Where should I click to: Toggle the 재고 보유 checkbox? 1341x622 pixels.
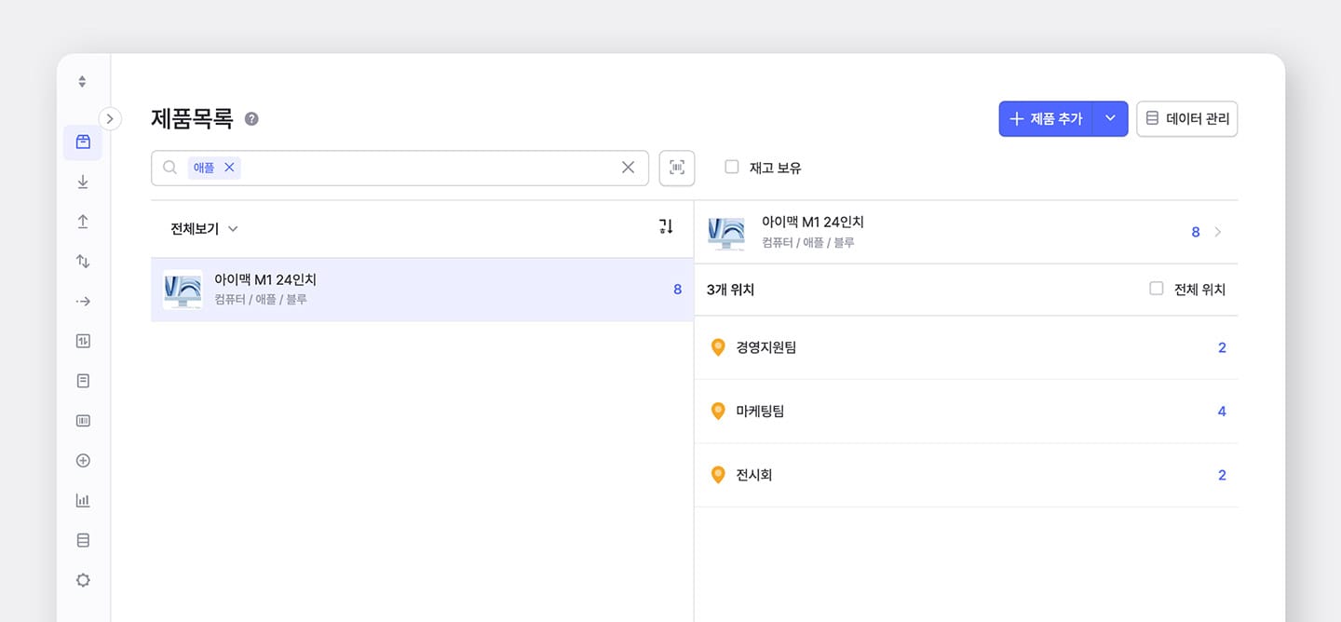point(732,167)
